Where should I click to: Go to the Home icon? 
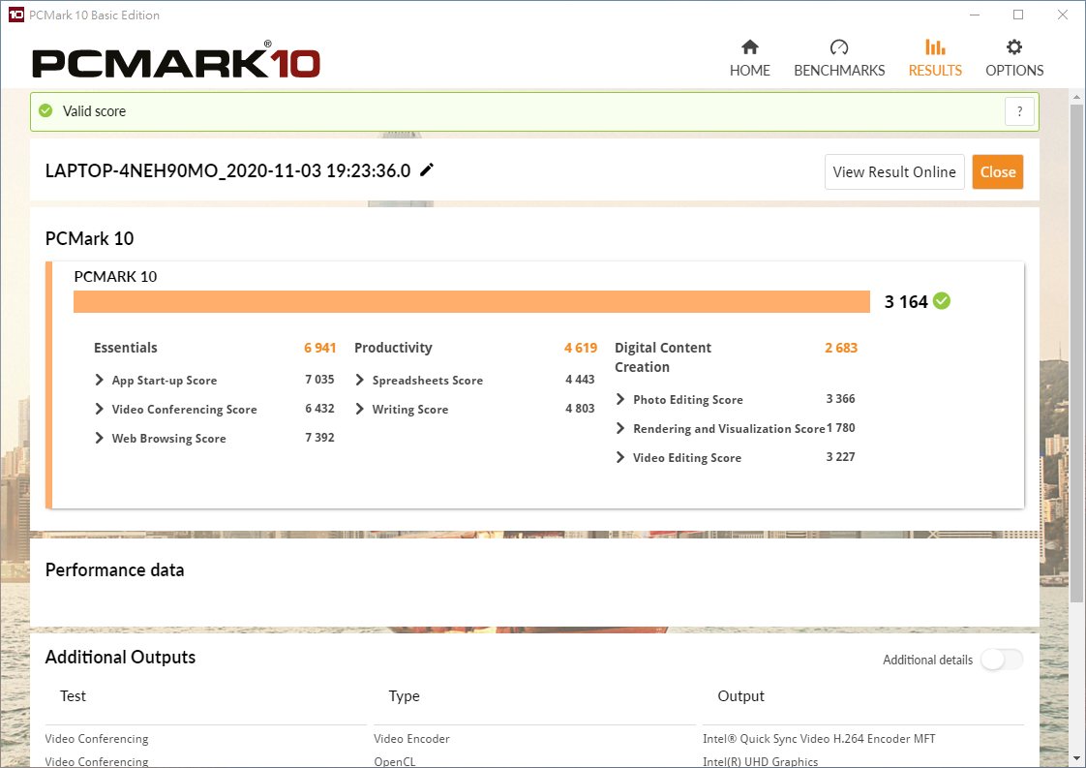[749, 47]
